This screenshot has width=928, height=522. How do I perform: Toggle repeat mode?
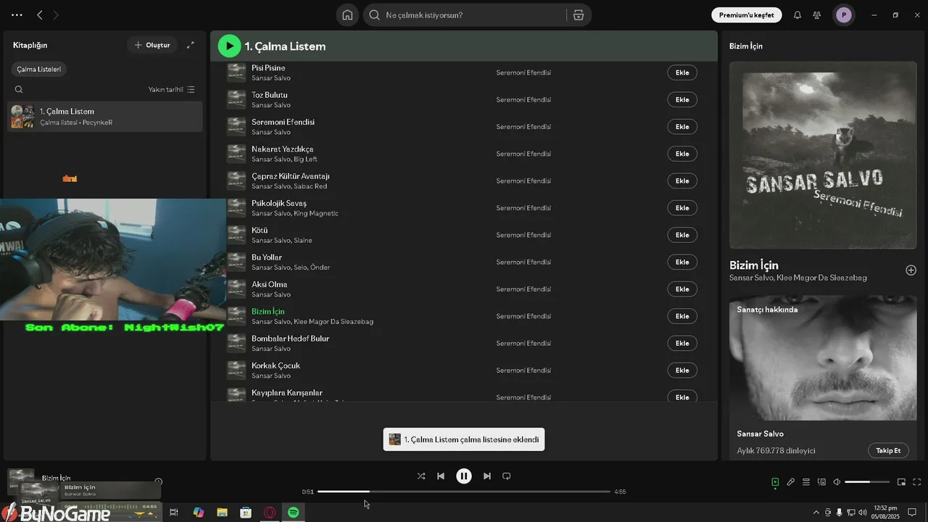tap(507, 476)
